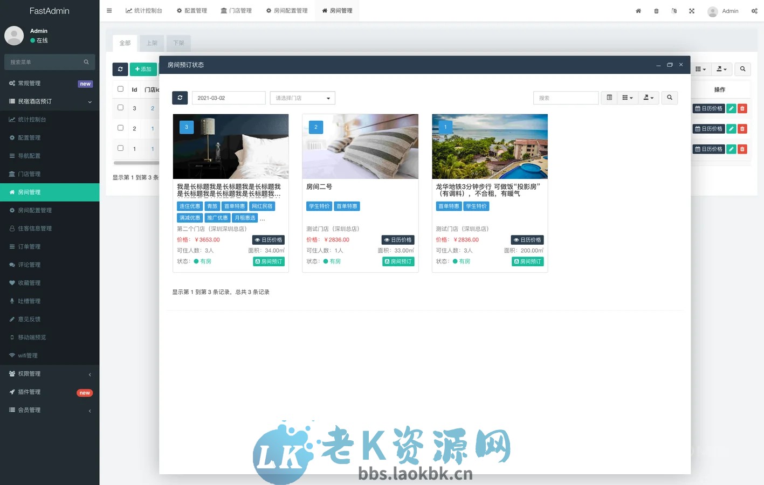Check the checkbox next to Id 3
This screenshot has height=485, width=764.
120,108
